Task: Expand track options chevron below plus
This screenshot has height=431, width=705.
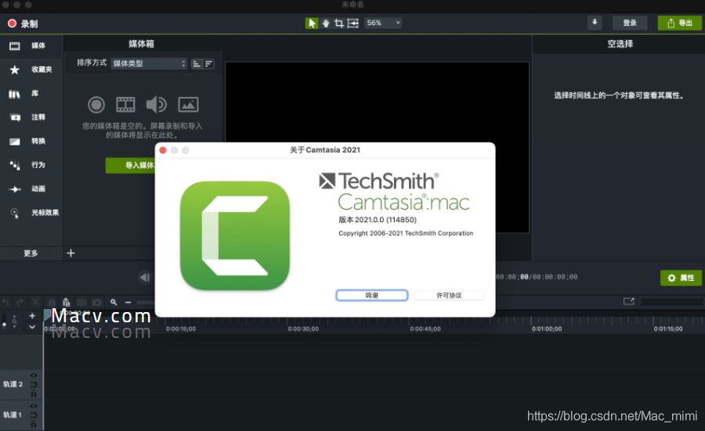Action: (x=32, y=327)
